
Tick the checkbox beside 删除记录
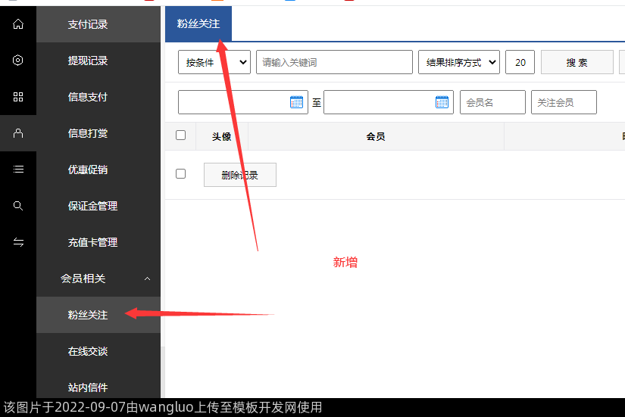coord(180,173)
